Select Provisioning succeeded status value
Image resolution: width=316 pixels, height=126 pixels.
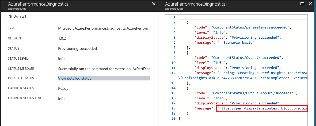point(77,48)
